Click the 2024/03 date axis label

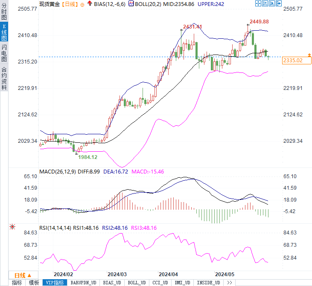[117, 274]
